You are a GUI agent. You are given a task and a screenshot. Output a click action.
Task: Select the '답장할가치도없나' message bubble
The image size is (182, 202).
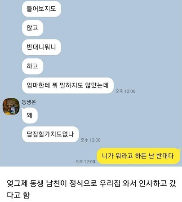[x=50, y=134]
